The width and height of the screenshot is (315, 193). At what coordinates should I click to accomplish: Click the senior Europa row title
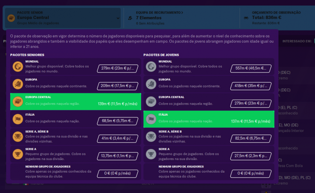click(x=31, y=80)
